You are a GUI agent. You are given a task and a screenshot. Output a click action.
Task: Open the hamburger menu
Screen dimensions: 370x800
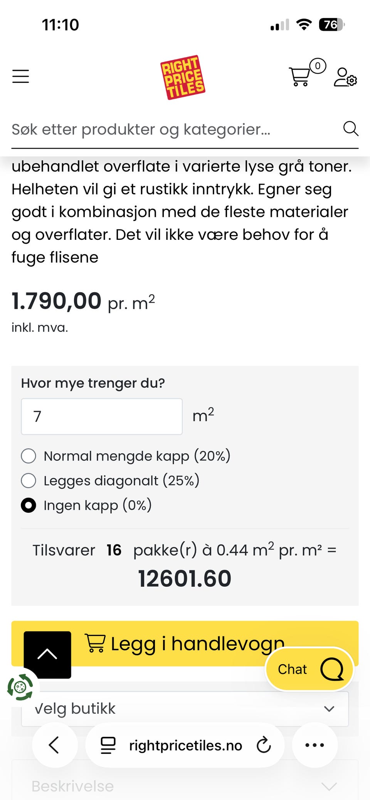click(x=20, y=76)
